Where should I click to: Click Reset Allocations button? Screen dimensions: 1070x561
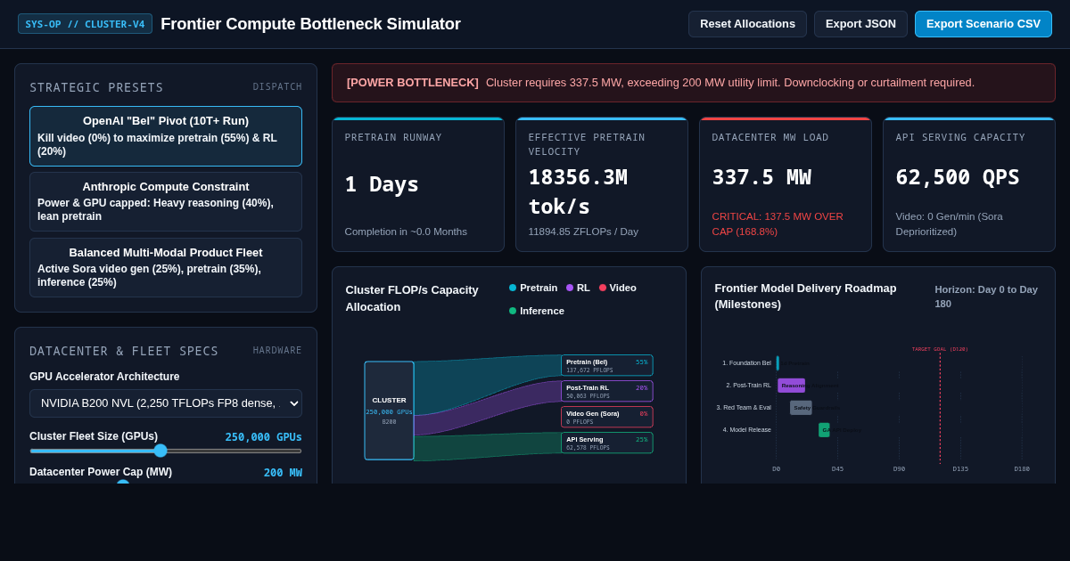point(747,24)
